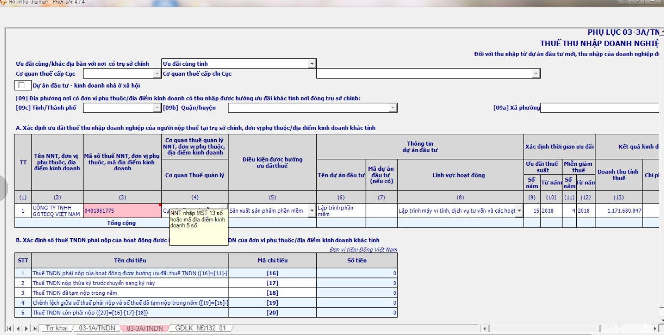Open the 'Ưu đãi cùng tỉnh' dropdown
This screenshot has height=335, width=664.
tap(312, 64)
